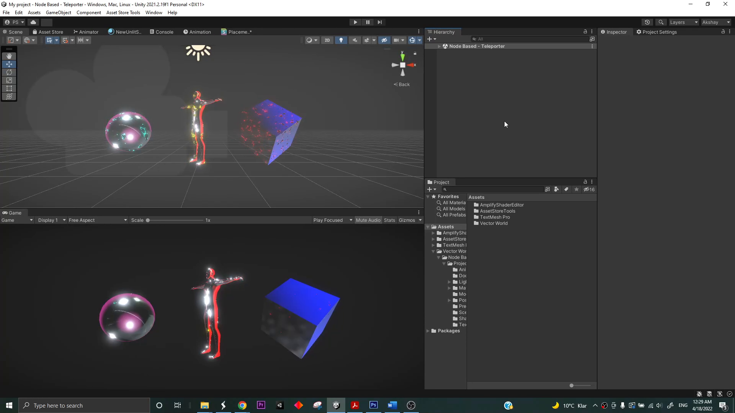Open the Undo History icon

tap(647, 22)
